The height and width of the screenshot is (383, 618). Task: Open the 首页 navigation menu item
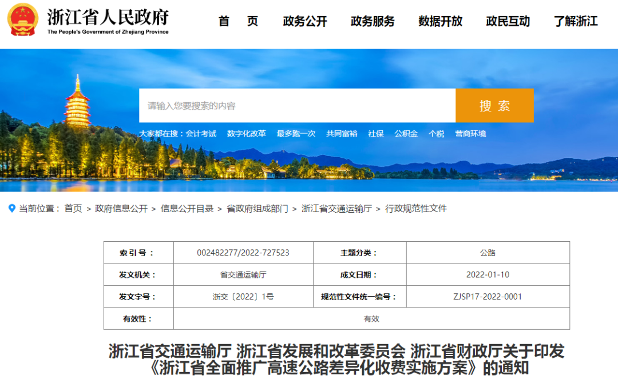click(238, 21)
